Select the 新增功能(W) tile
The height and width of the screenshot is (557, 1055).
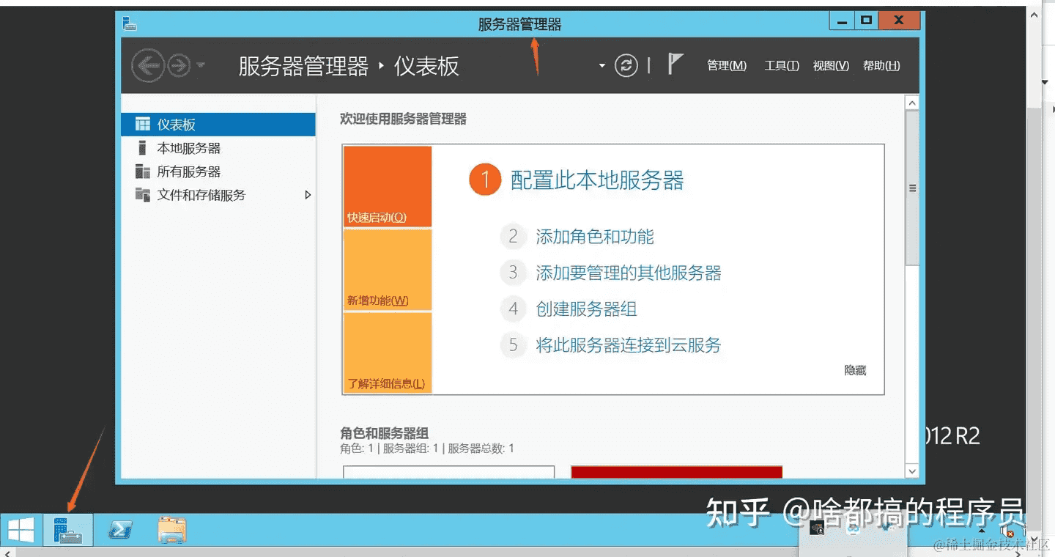[388, 270]
